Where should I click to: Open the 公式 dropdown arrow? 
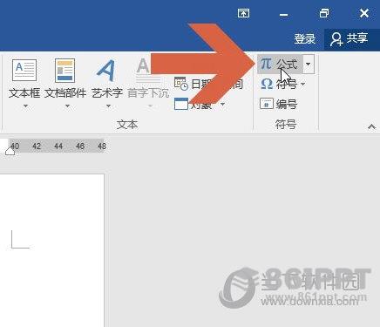click(309, 64)
